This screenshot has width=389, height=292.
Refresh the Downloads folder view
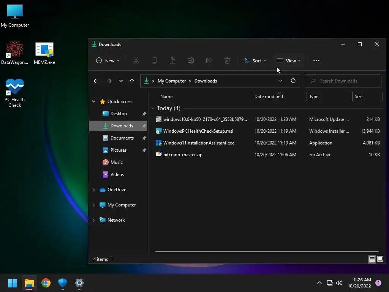(293, 81)
